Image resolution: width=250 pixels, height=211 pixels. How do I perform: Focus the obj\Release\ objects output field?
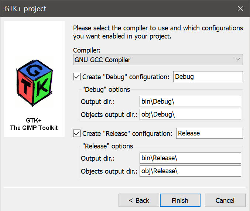(x=190, y=171)
